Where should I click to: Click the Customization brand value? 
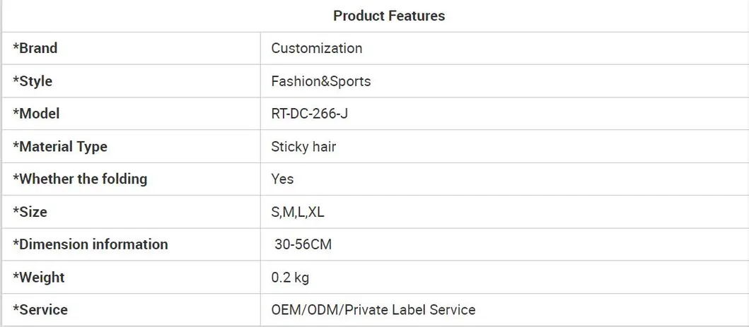click(x=316, y=48)
